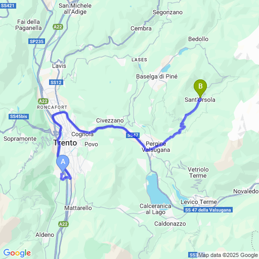259x259 pixels.
Task: Select the Levico Terme label
Action: [x=199, y=202]
